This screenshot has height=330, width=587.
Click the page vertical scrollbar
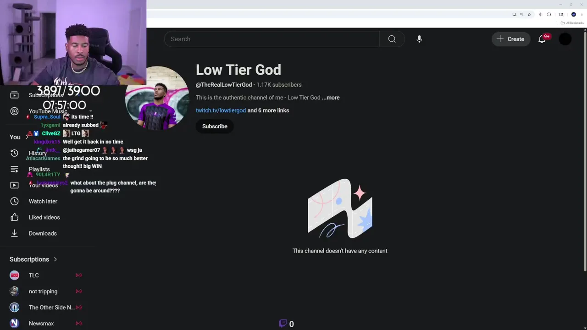(585, 151)
